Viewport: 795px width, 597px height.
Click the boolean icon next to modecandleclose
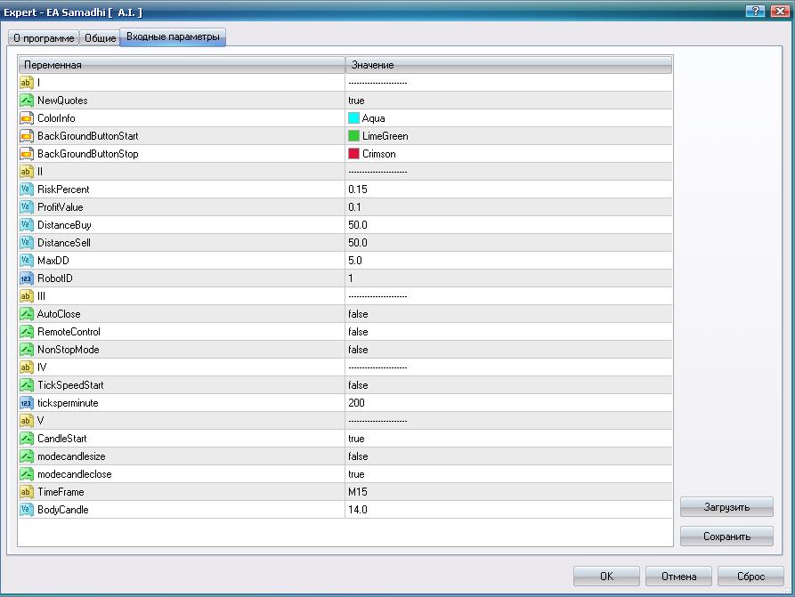[27, 474]
